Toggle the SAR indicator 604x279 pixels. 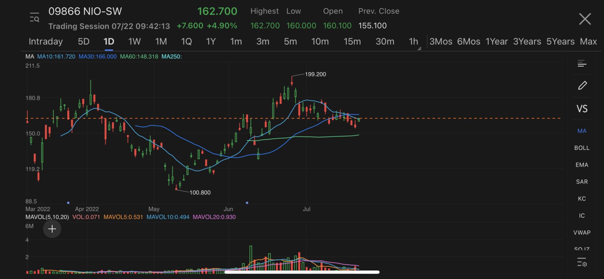pyautogui.click(x=582, y=182)
